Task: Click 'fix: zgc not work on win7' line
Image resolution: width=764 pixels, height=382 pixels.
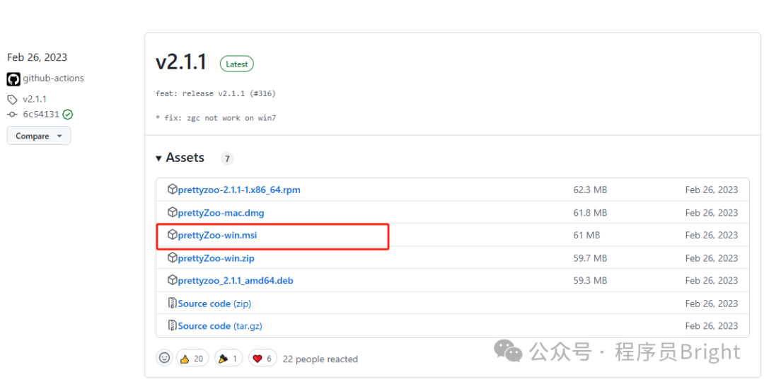Action: coord(216,118)
